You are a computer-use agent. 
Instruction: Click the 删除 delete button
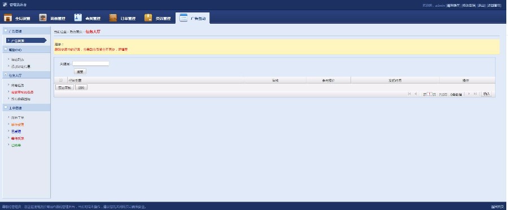(81, 88)
